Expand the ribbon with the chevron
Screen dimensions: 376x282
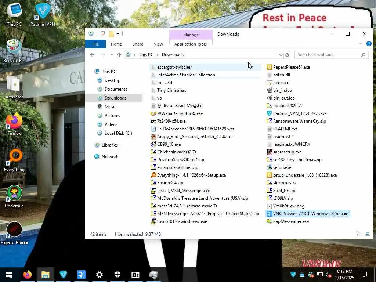(x=361, y=44)
